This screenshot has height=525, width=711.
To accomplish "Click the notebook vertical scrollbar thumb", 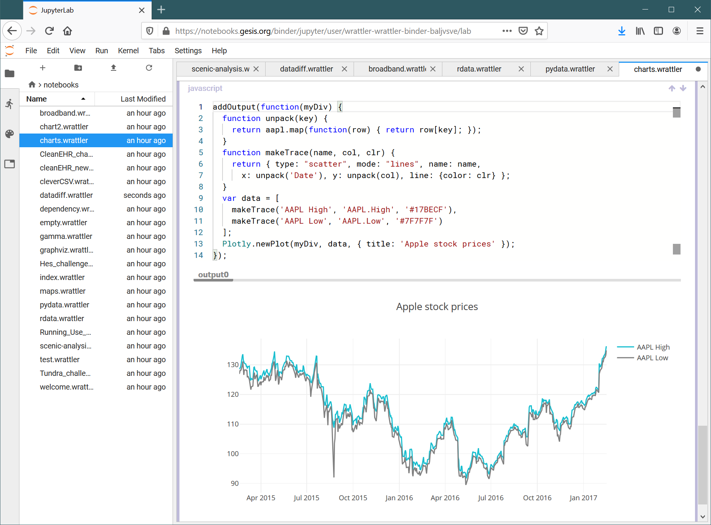I will click(703, 465).
